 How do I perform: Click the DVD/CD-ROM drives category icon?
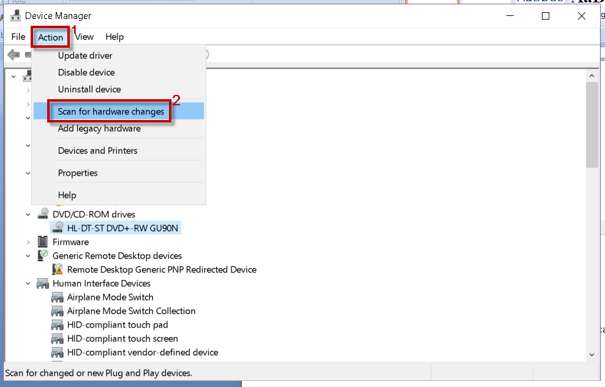point(43,214)
